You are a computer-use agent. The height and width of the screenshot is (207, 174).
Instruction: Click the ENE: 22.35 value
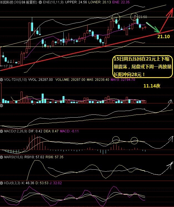(121, 2)
